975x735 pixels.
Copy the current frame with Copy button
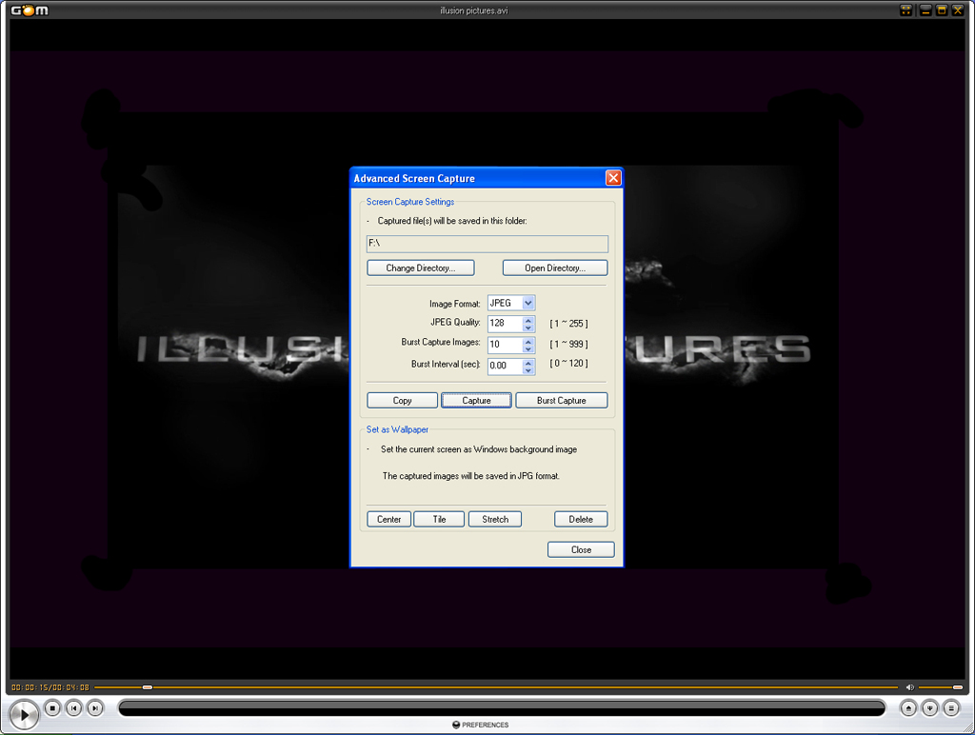coord(403,401)
